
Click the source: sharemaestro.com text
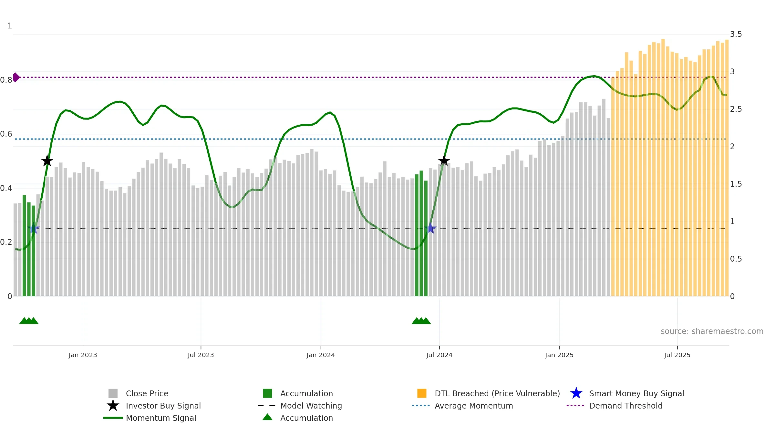712,331
